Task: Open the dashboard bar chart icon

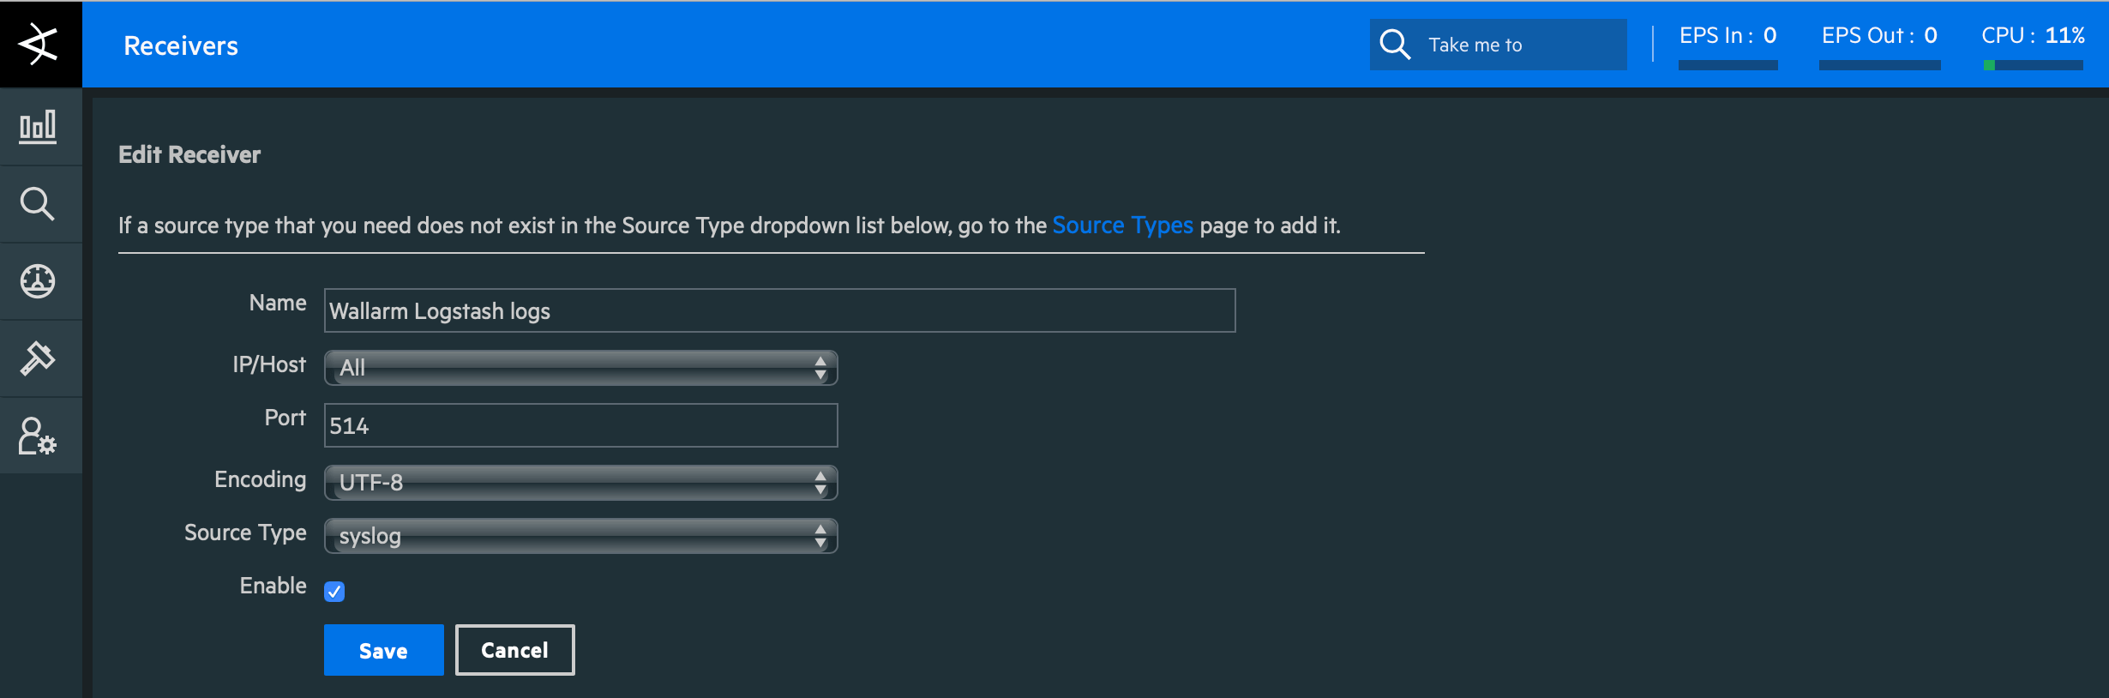Action: coord(39,127)
